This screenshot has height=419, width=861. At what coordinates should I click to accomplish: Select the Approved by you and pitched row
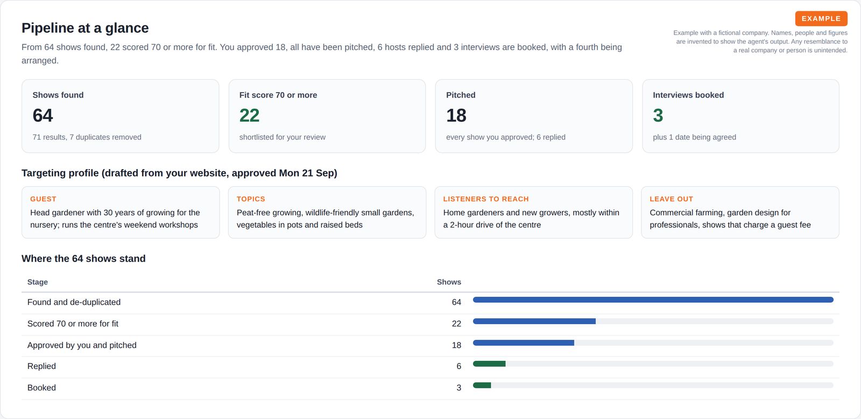[430, 345]
